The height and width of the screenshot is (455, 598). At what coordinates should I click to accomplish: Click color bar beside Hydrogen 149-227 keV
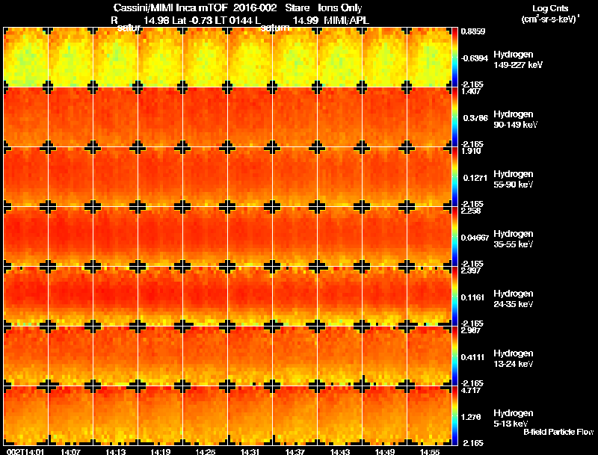[454, 58]
